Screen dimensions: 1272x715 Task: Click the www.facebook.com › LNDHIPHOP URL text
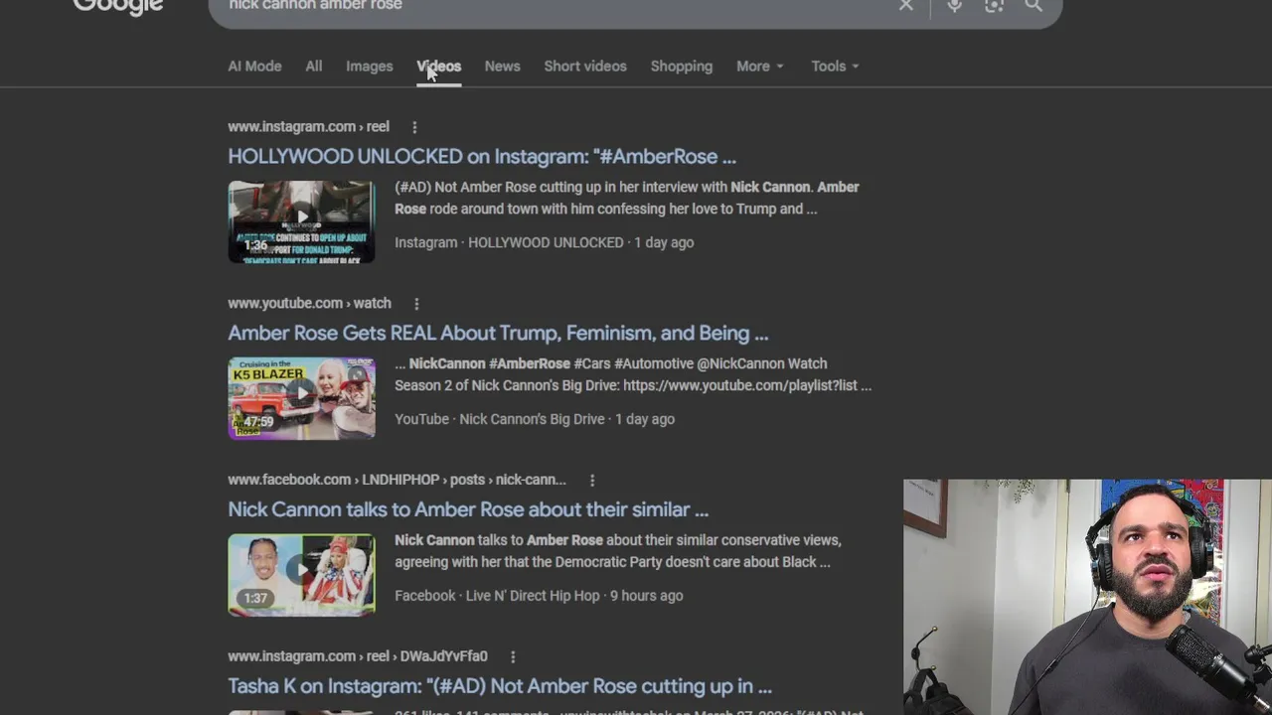[397, 481]
